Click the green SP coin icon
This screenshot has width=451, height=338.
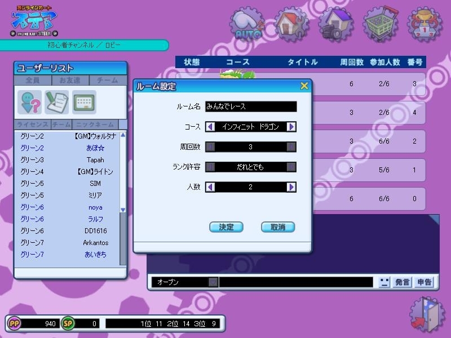(x=68, y=323)
